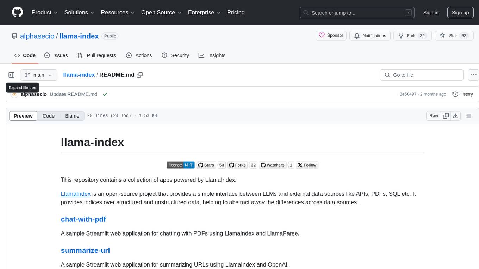Viewport: 479px width, 269px height.
Task: Click the star count 53 next to Star
Action: point(464,36)
